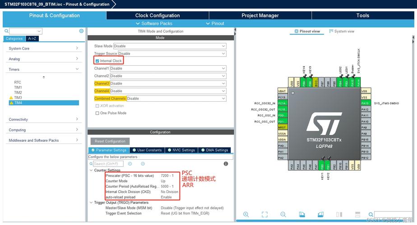Select RTC in the Timers list
This screenshot has height=225, width=417.
tap(18, 82)
